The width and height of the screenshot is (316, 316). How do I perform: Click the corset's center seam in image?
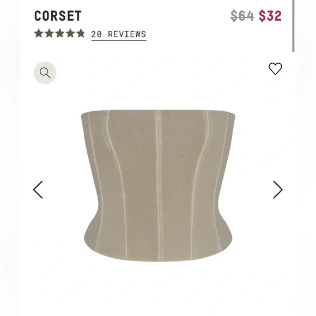159,185
